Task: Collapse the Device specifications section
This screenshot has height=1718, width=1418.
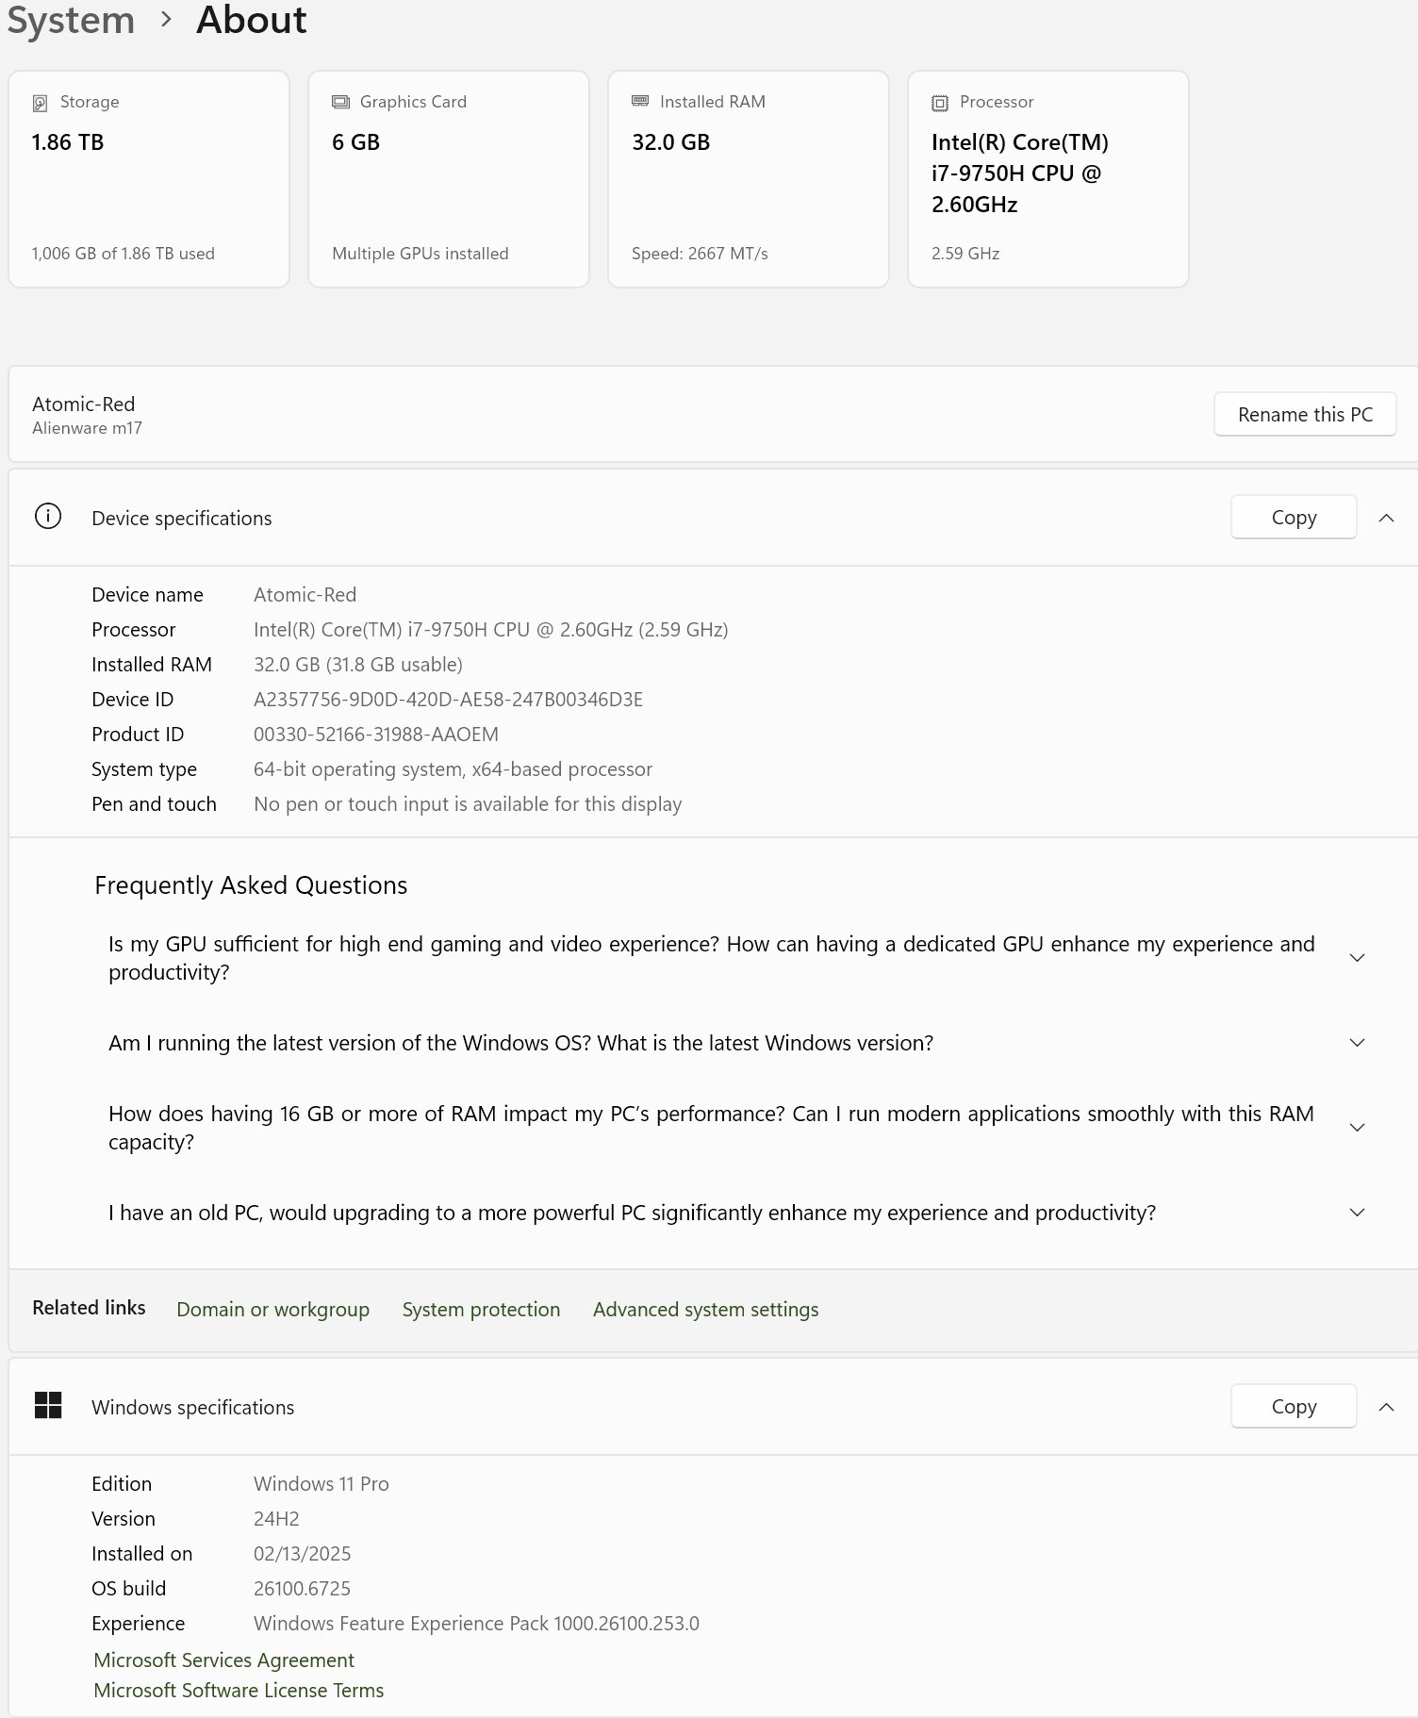Action: pyautogui.click(x=1386, y=518)
